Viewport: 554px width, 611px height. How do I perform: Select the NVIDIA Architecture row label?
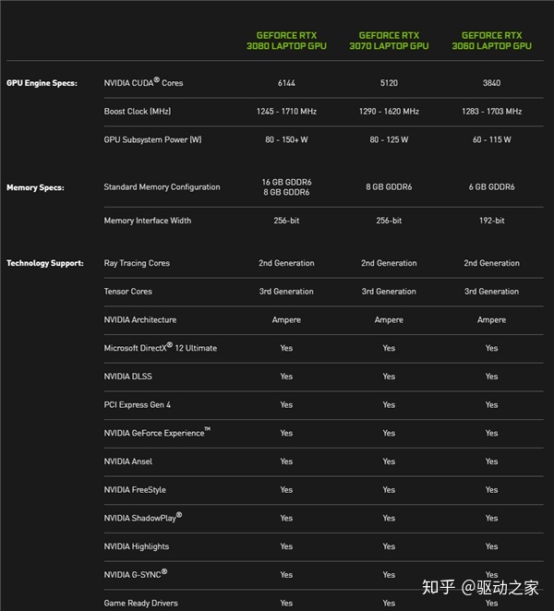coord(140,320)
